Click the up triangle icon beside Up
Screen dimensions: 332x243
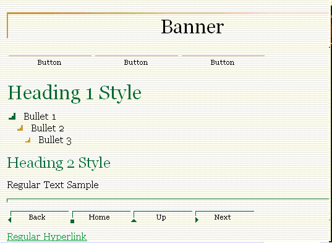[x=134, y=220]
